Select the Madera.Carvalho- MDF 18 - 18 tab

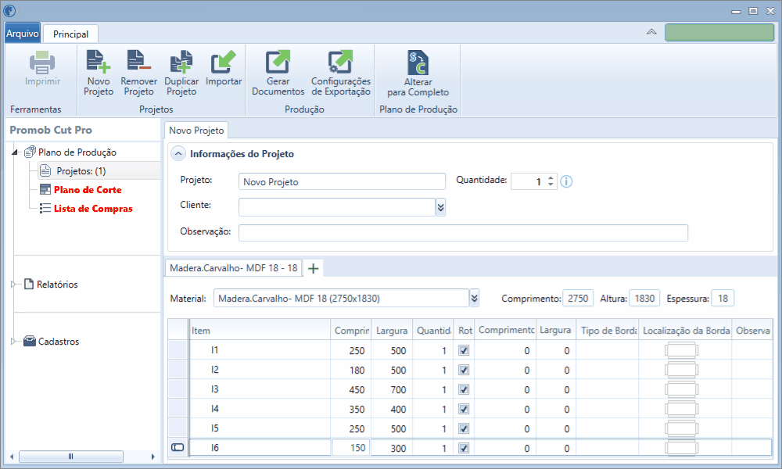click(x=233, y=268)
